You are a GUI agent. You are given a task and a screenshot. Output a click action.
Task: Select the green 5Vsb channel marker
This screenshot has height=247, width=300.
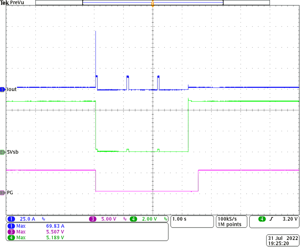point(3,152)
